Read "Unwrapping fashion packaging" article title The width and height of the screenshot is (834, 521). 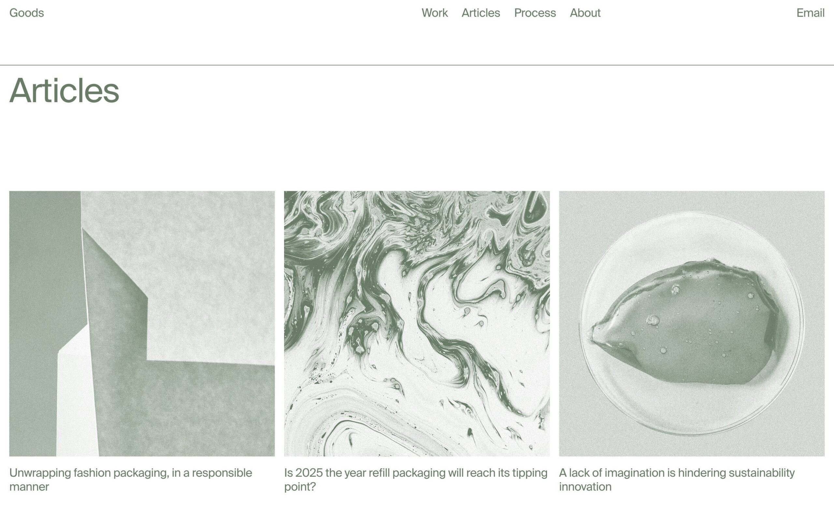[131, 479]
